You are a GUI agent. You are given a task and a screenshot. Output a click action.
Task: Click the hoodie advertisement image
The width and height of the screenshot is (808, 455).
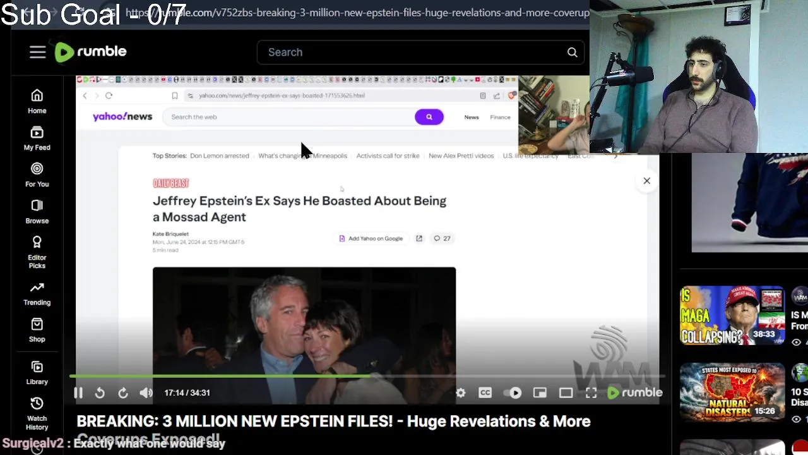pos(749,202)
